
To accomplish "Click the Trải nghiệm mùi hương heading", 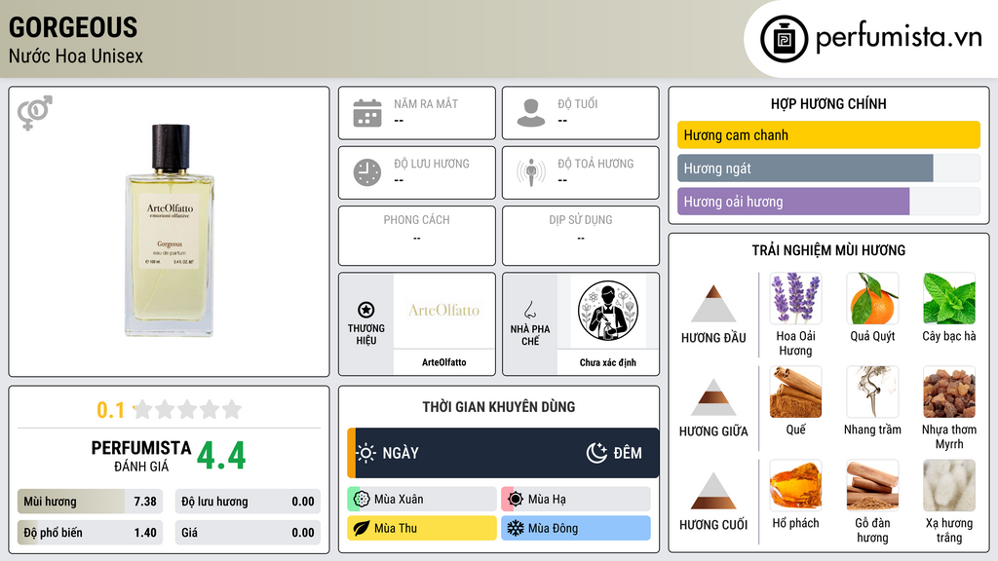I will coord(828,250).
